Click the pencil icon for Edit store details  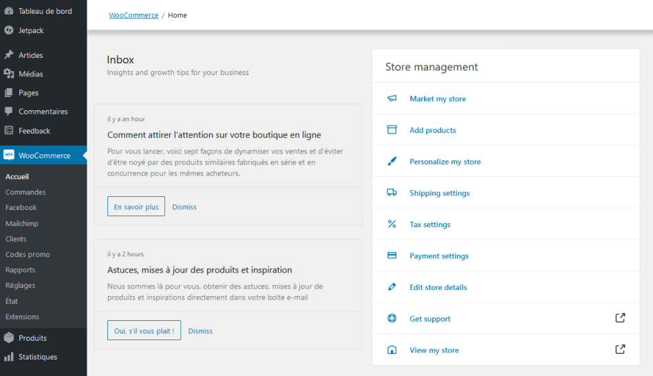(392, 287)
